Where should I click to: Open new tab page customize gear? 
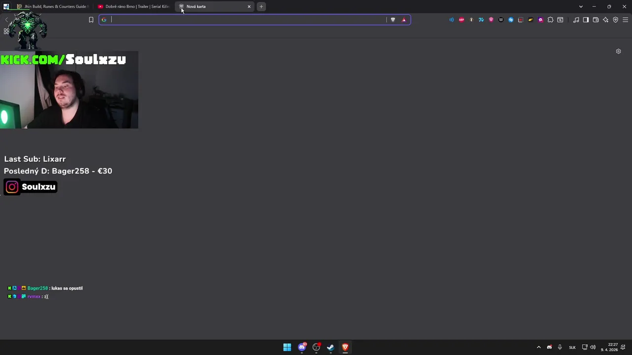[x=618, y=51]
